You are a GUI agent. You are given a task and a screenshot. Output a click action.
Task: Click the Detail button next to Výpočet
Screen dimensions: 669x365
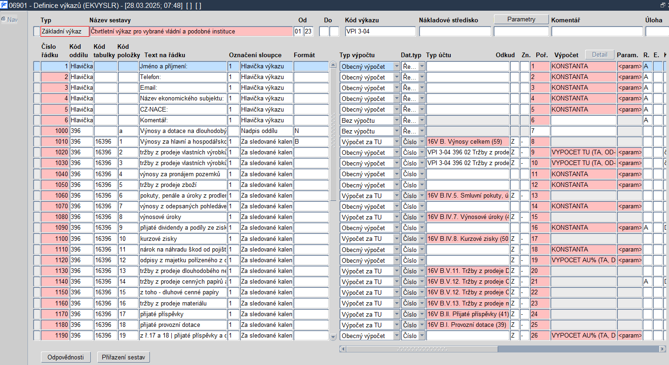coord(600,55)
